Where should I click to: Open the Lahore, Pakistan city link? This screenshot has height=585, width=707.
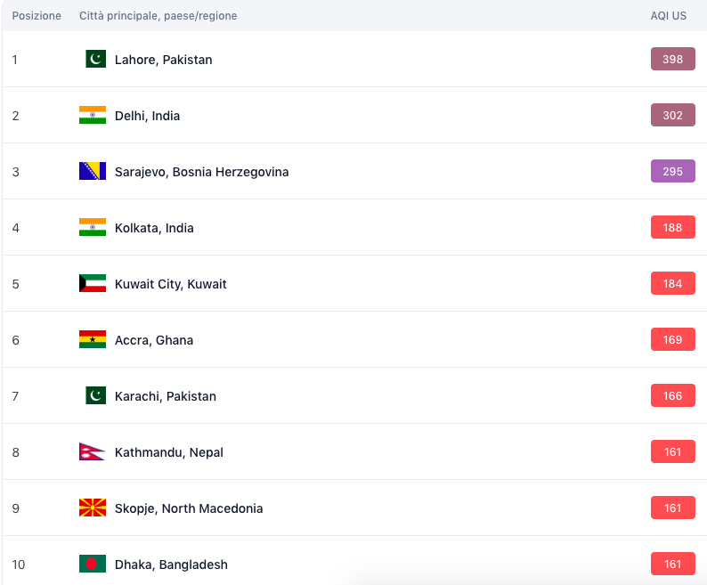click(x=163, y=60)
